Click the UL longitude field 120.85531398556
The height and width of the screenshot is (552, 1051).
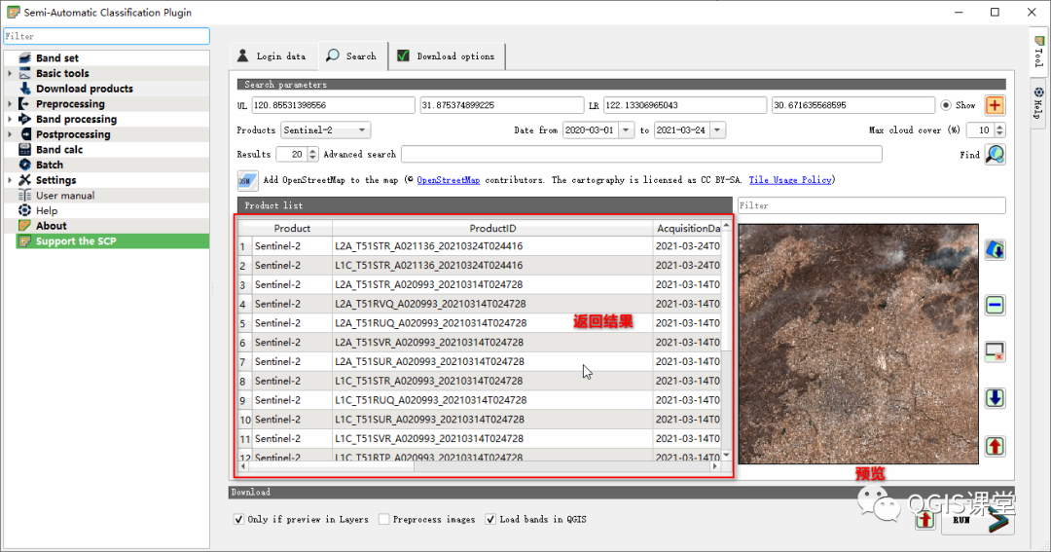pos(333,105)
